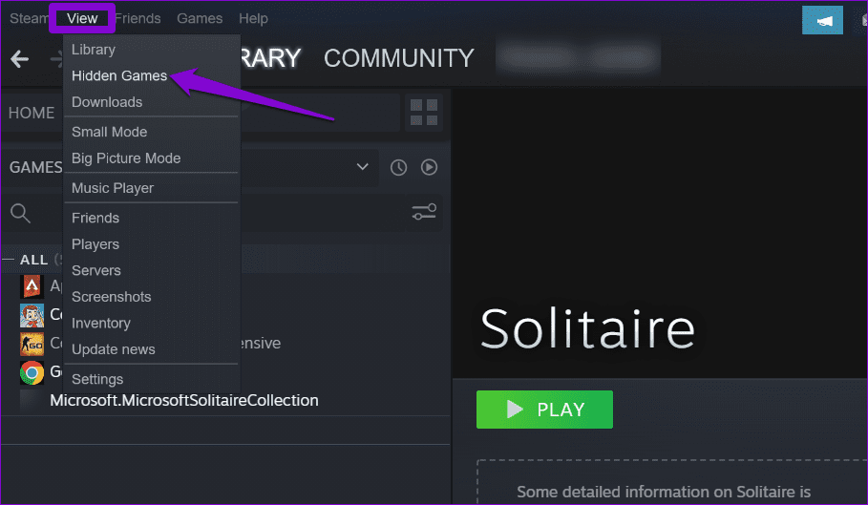Select Microsoft.MicrosoftSolitaireCollection in game list

183,400
